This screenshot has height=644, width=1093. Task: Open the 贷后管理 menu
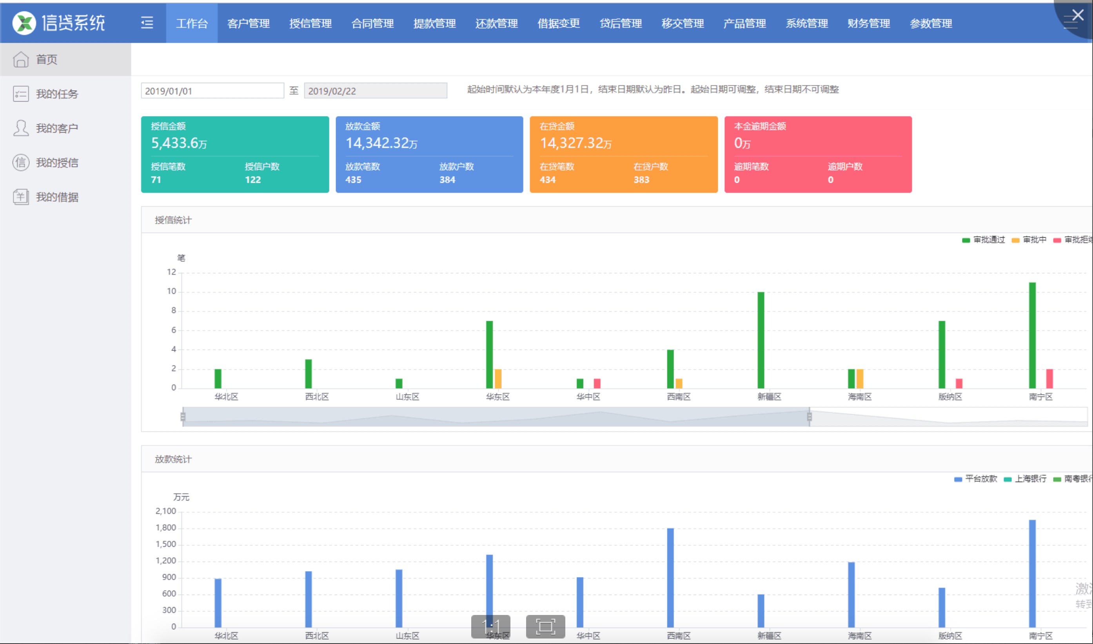(x=621, y=24)
